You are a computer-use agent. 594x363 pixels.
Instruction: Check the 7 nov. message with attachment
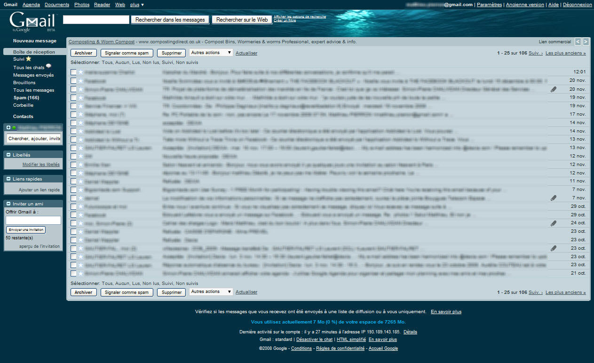[x=73, y=198]
